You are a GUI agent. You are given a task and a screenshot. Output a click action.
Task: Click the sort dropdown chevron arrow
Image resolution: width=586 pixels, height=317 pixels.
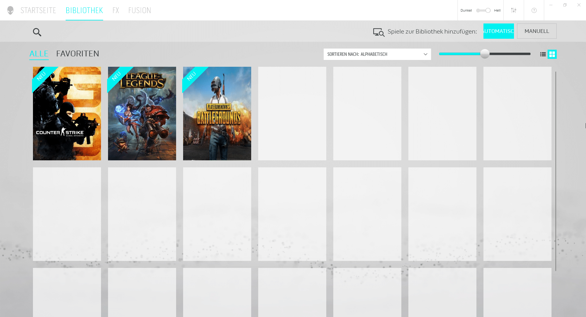coord(425,54)
